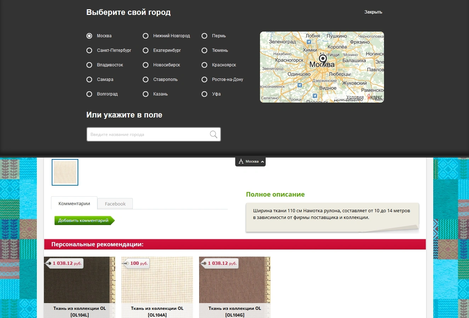469x318 pixels.
Task: Click the Лобня label on the map
Action: coord(312,36)
